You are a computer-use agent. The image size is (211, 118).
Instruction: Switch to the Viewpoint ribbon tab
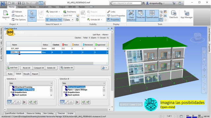pyautogui.click(x=22, y=7)
